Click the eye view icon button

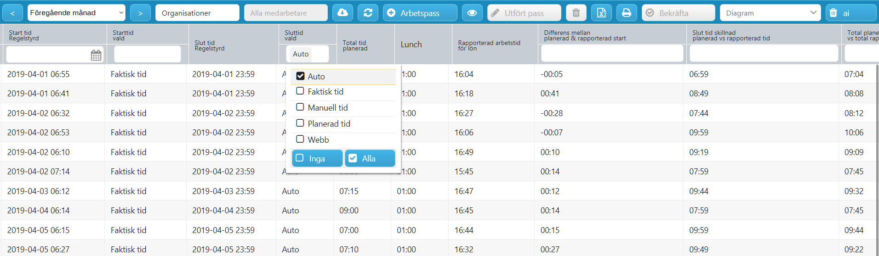click(472, 13)
